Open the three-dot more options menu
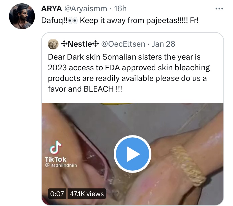This screenshot has width=233, height=206. (219, 9)
